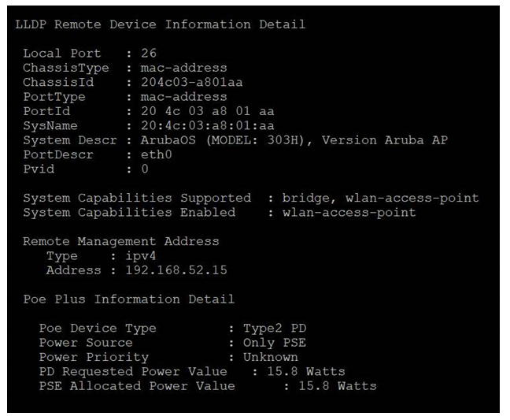Viewport: 510px width, 420px height.
Task: Click the ChassisType mac-address value
Action: click(183, 68)
